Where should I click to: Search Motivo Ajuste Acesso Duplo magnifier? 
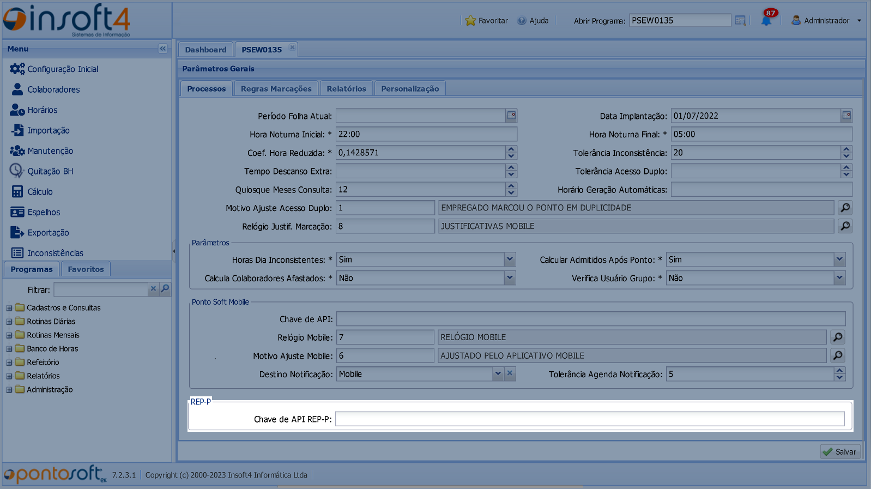tap(845, 208)
